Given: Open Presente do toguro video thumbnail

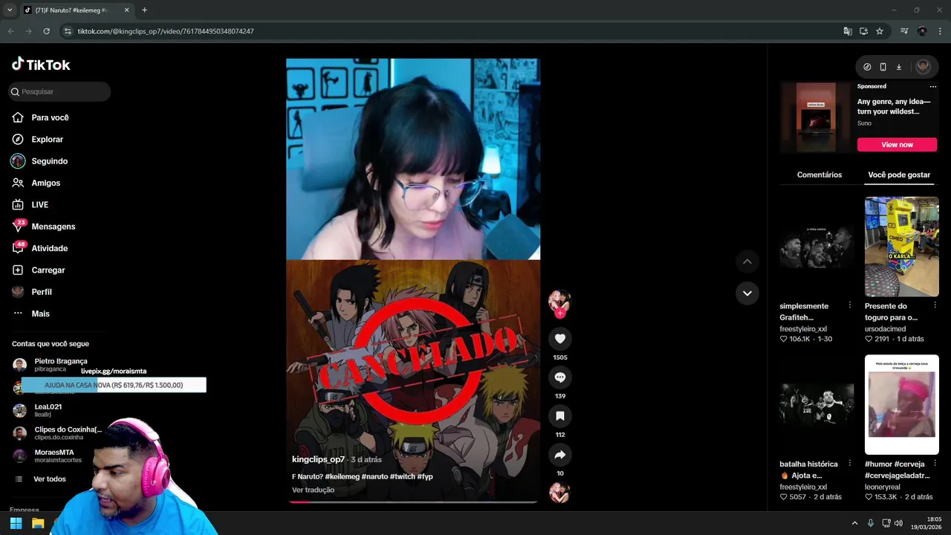Looking at the screenshot, I should click(902, 247).
